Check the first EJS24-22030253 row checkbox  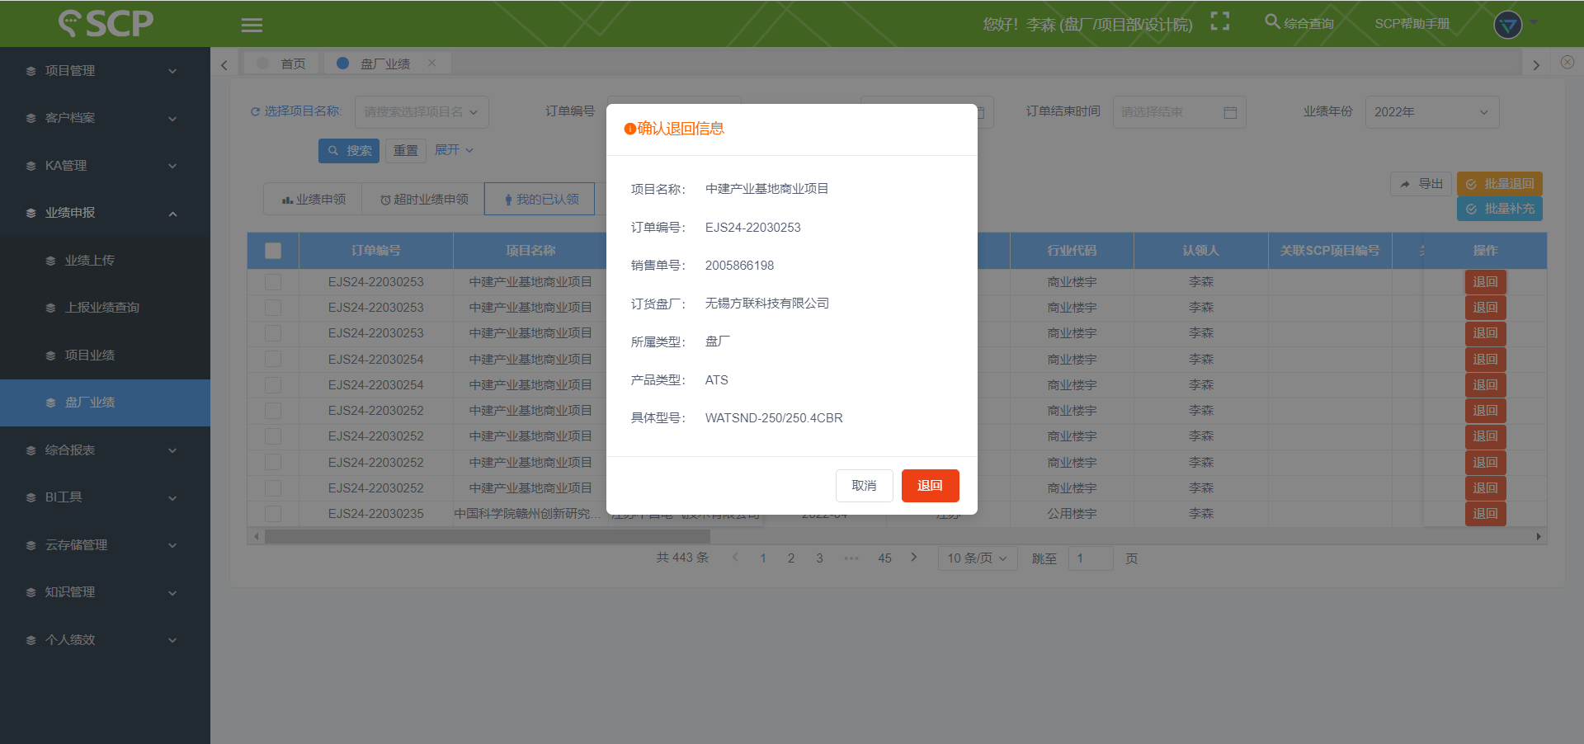click(273, 282)
